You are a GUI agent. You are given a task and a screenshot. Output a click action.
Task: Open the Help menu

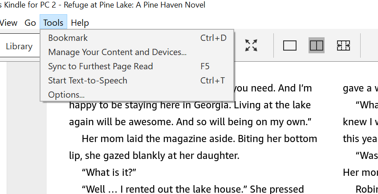[80, 23]
